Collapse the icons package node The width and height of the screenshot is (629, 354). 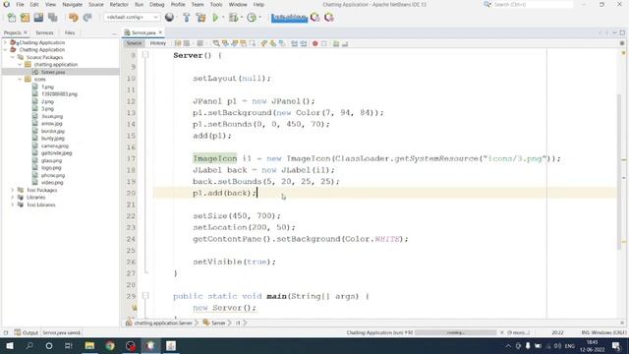coord(20,80)
